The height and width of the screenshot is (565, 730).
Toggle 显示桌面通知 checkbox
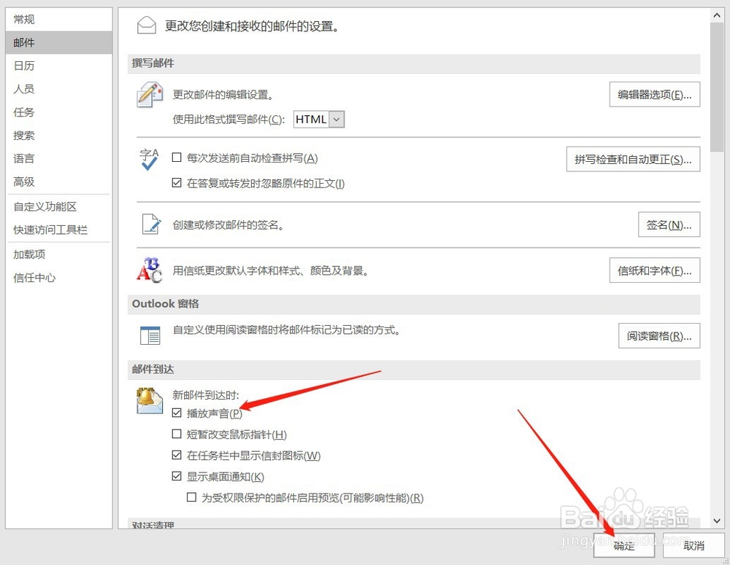point(177,476)
